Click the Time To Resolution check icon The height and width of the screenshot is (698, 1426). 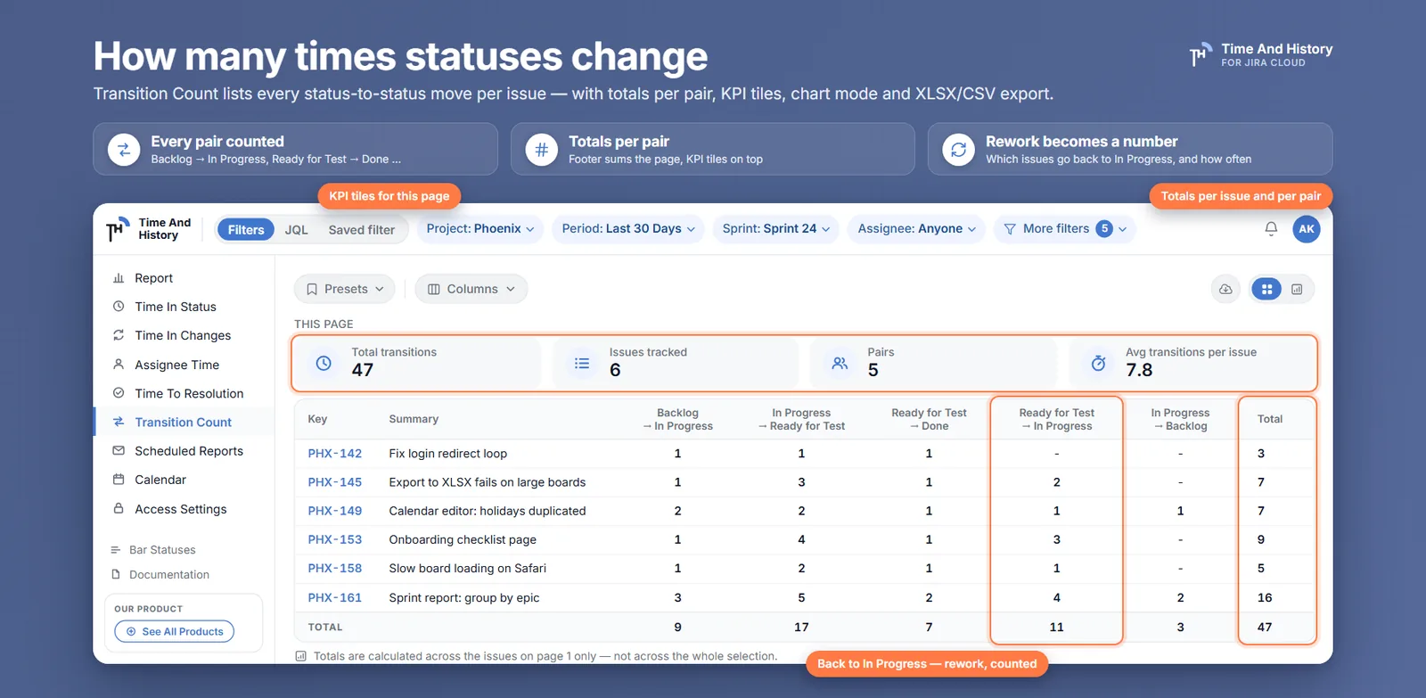(119, 393)
